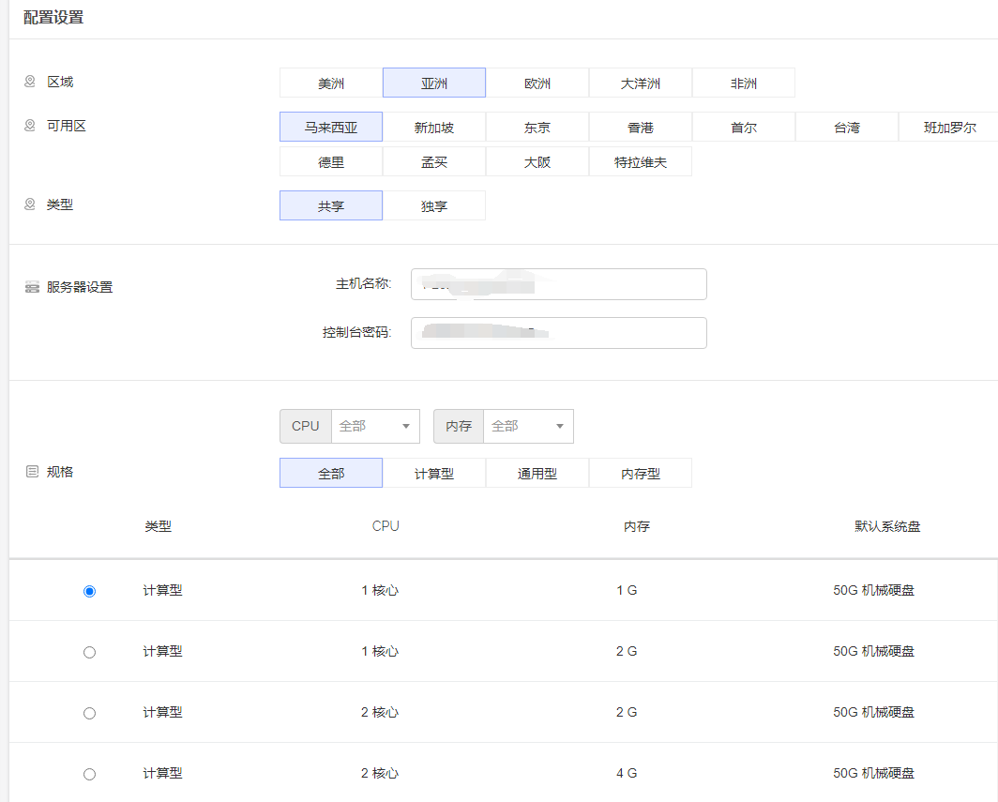Click the 主机名称 input field
Viewport: 998px width, 802px height.
pyautogui.click(x=558, y=284)
